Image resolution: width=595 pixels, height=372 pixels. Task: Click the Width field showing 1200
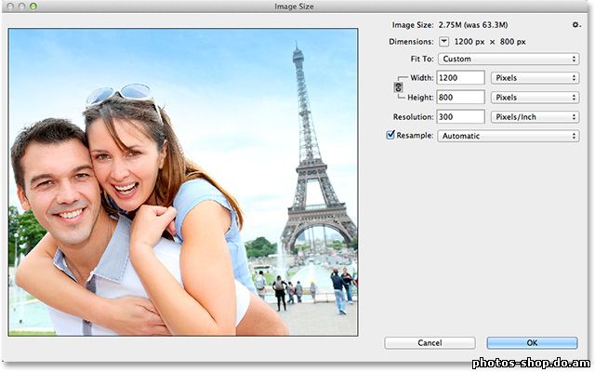461,78
